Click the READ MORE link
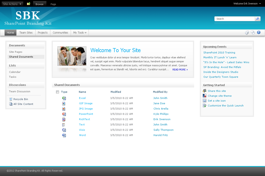 (180, 69)
